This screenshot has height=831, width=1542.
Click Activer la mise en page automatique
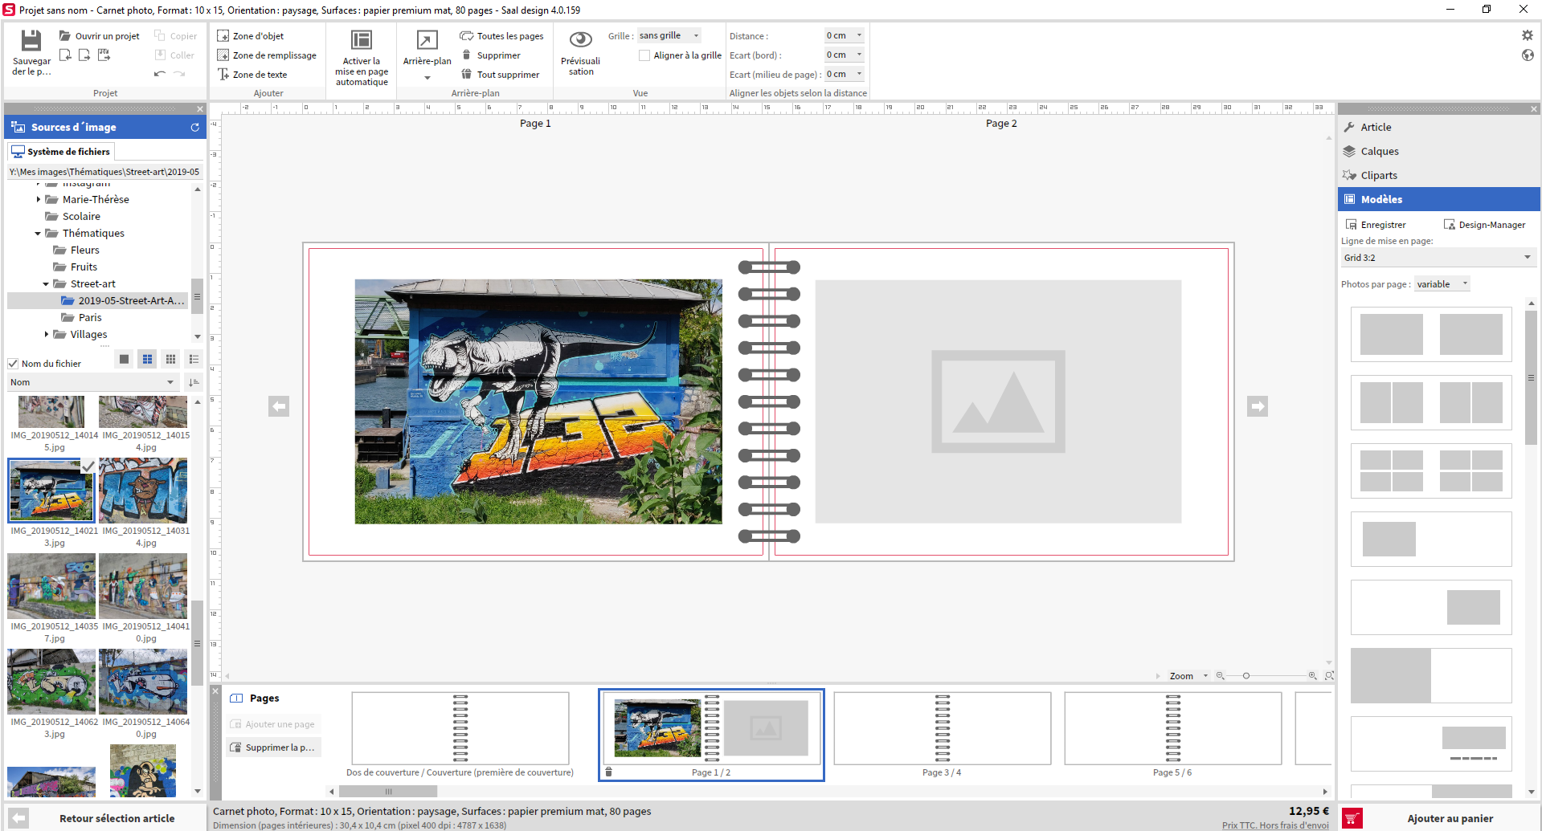362,40
